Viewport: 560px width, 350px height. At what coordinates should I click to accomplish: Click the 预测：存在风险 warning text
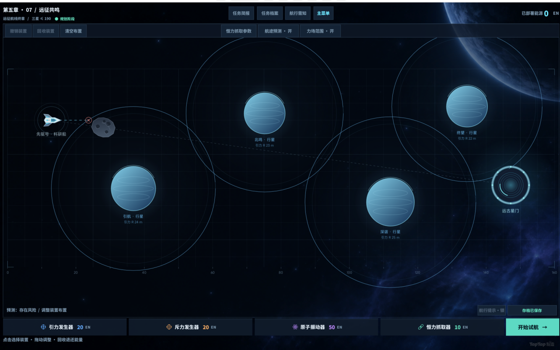[37, 310]
